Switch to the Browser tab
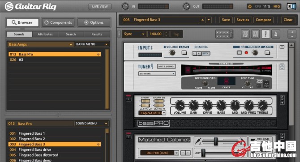 pos(22,22)
